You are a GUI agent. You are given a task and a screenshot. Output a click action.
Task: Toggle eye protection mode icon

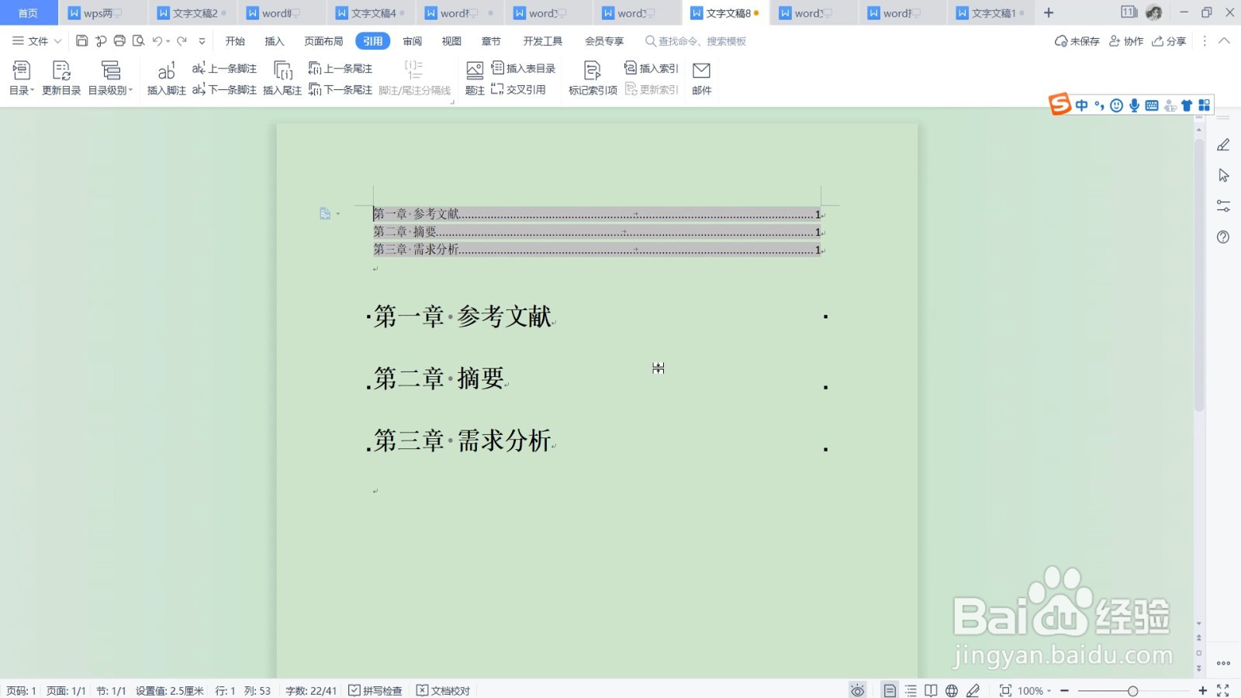(857, 690)
